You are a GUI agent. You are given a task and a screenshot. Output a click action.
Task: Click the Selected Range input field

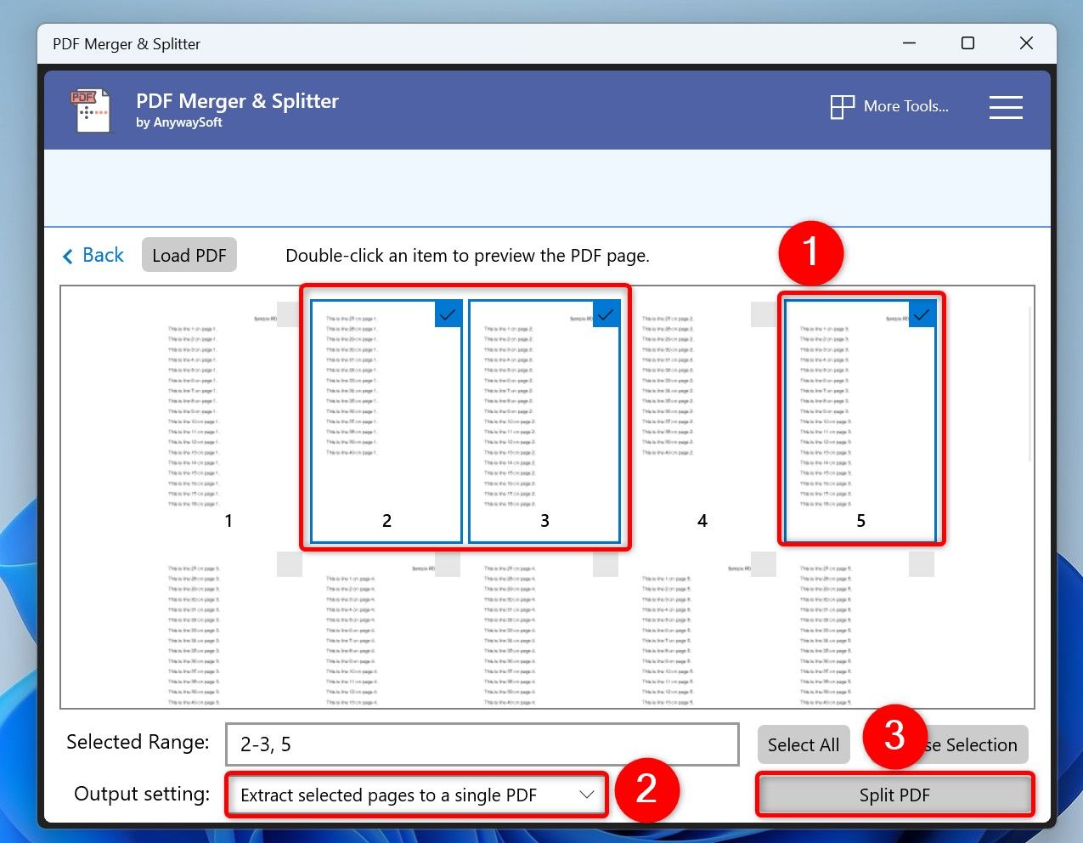click(x=482, y=744)
